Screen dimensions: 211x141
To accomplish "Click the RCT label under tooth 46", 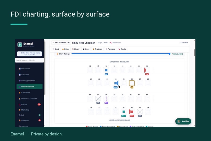I will pos(106,103).
